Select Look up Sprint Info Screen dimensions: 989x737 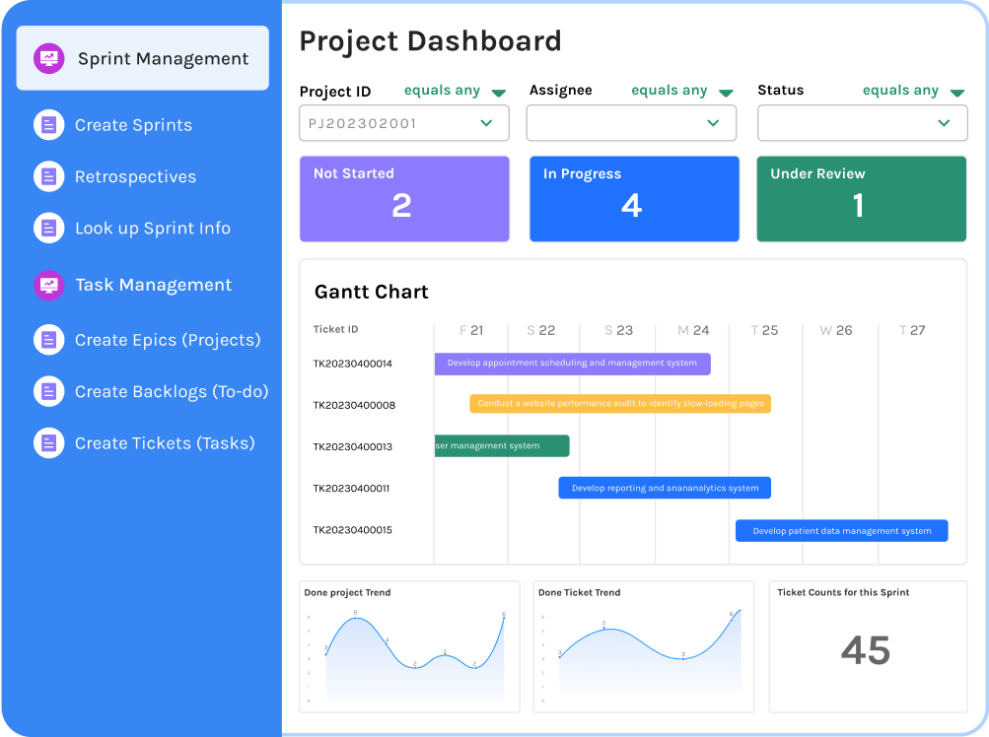153,229
